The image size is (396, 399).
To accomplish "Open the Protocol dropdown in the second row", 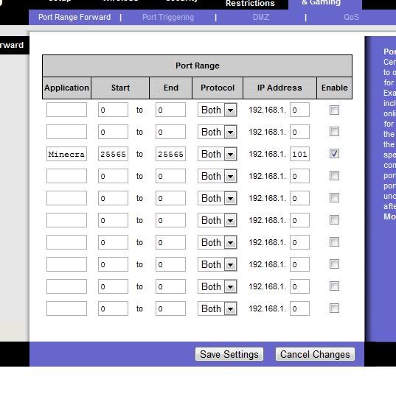I will (218, 132).
